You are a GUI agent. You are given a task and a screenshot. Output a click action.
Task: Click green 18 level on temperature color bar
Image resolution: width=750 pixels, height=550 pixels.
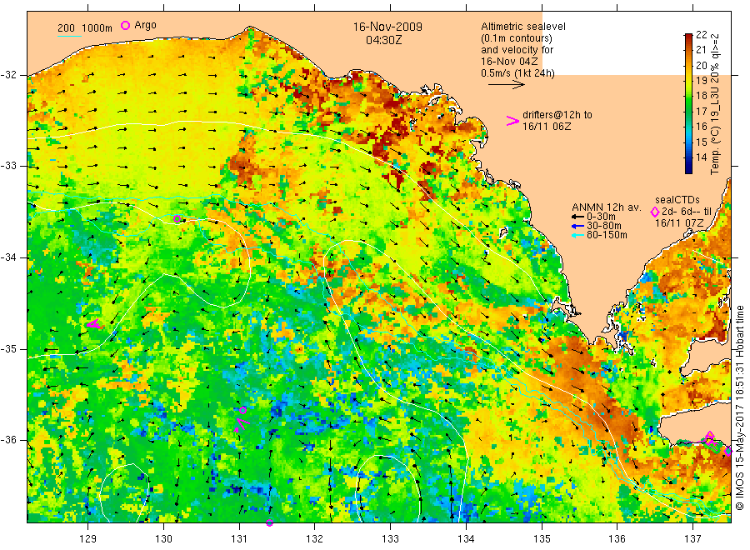(688, 96)
